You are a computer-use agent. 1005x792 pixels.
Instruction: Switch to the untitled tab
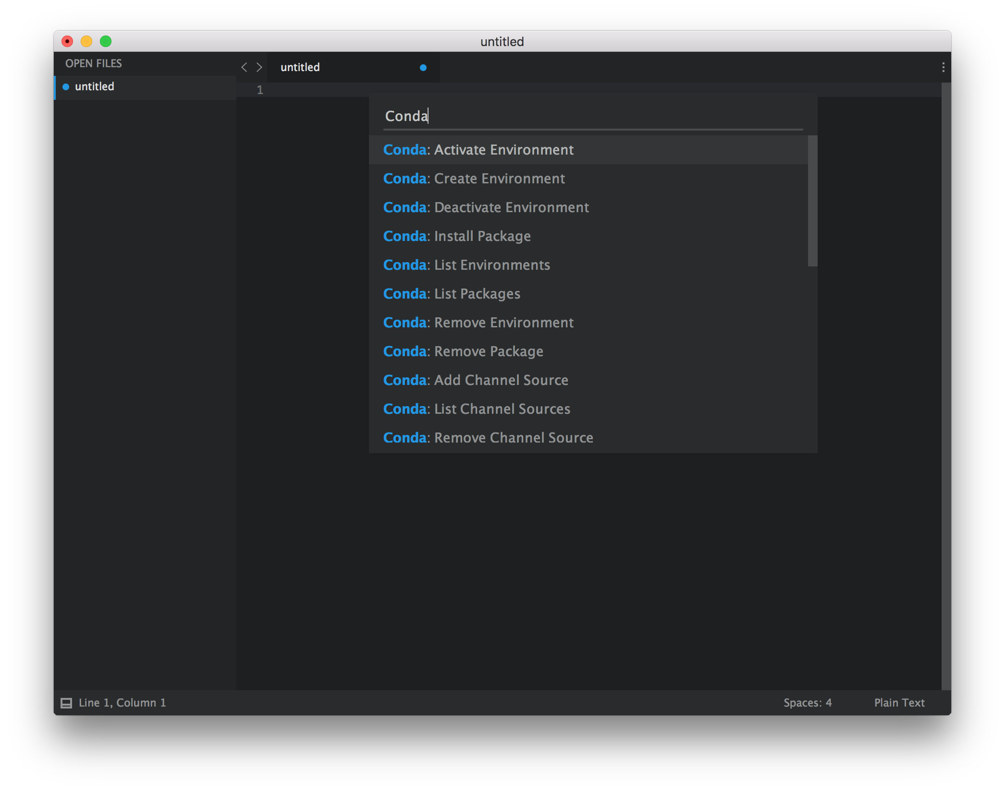(300, 67)
